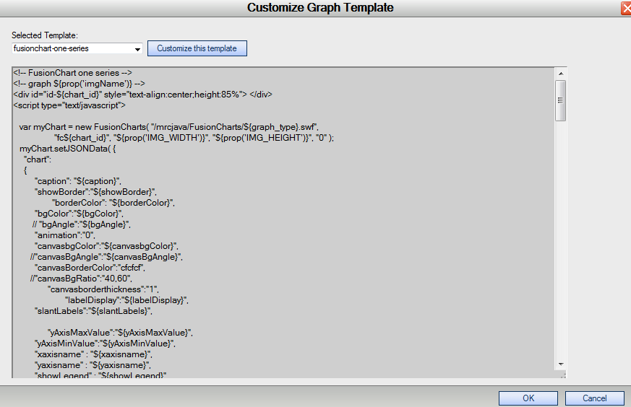631x407 pixels.
Task: Click the "yaxisname" line
Action: coord(93,366)
